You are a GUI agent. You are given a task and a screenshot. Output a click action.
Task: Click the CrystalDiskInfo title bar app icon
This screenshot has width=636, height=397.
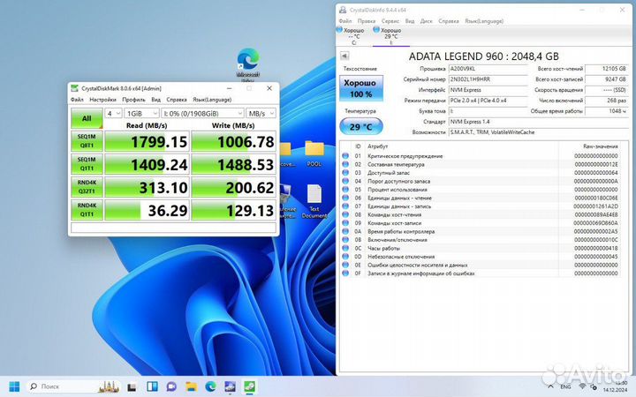(x=343, y=10)
